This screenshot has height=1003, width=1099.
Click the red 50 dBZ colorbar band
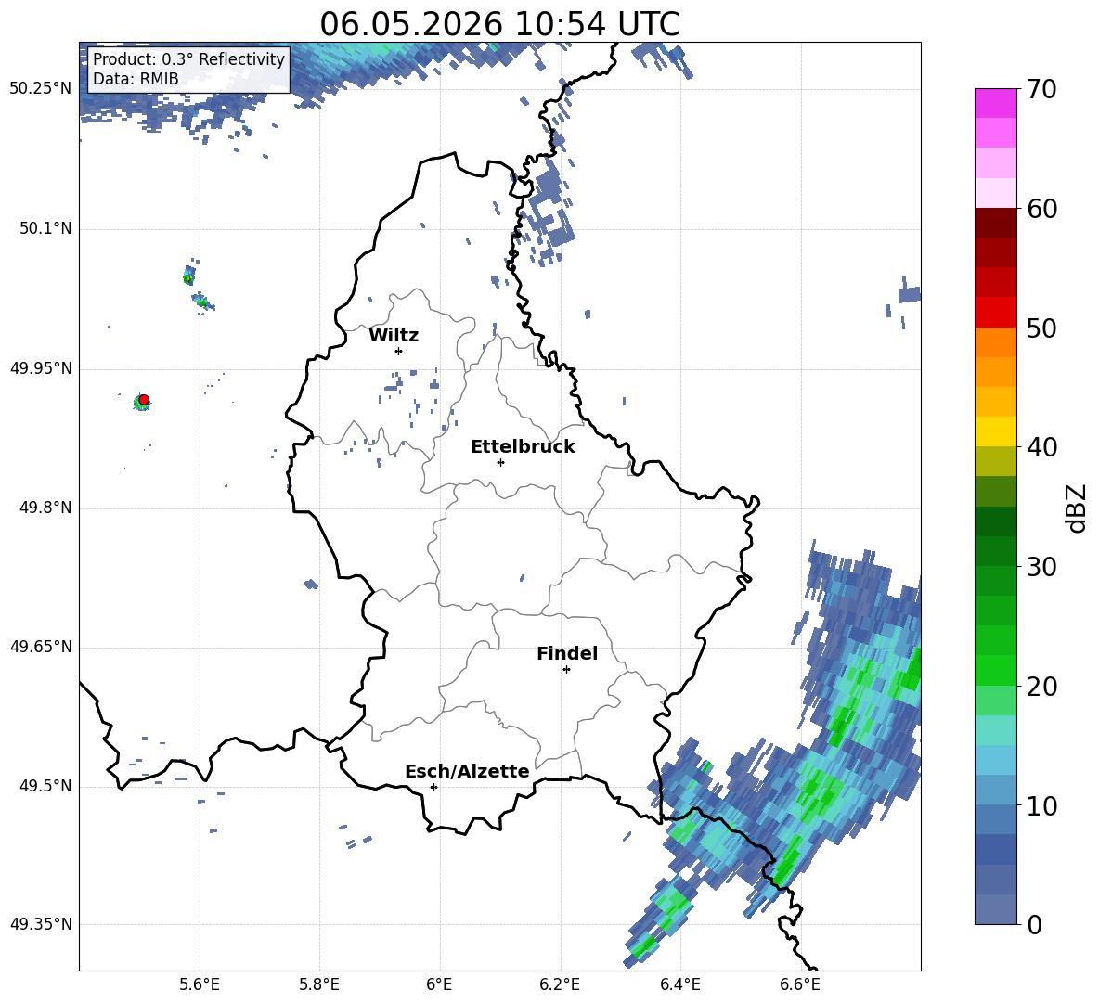click(995, 312)
